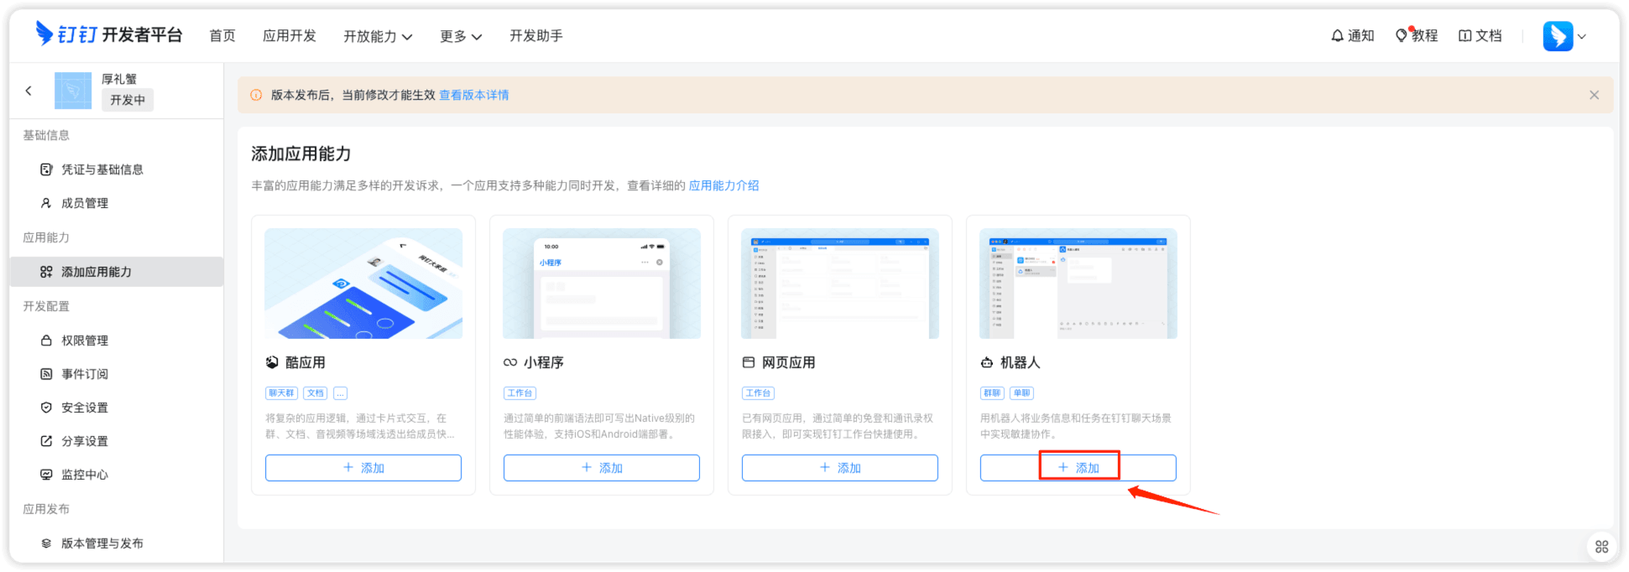Click the user avatar in top bar
The image size is (1629, 572).
pyautogui.click(x=1558, y=36)
